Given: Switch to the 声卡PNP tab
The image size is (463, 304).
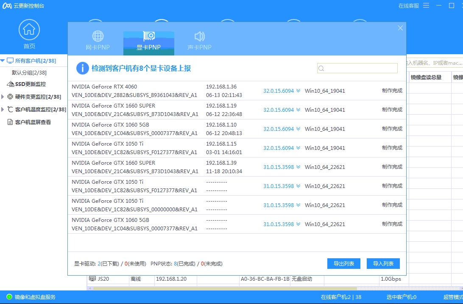Looking at the screenshot, I should pos(200,40).
